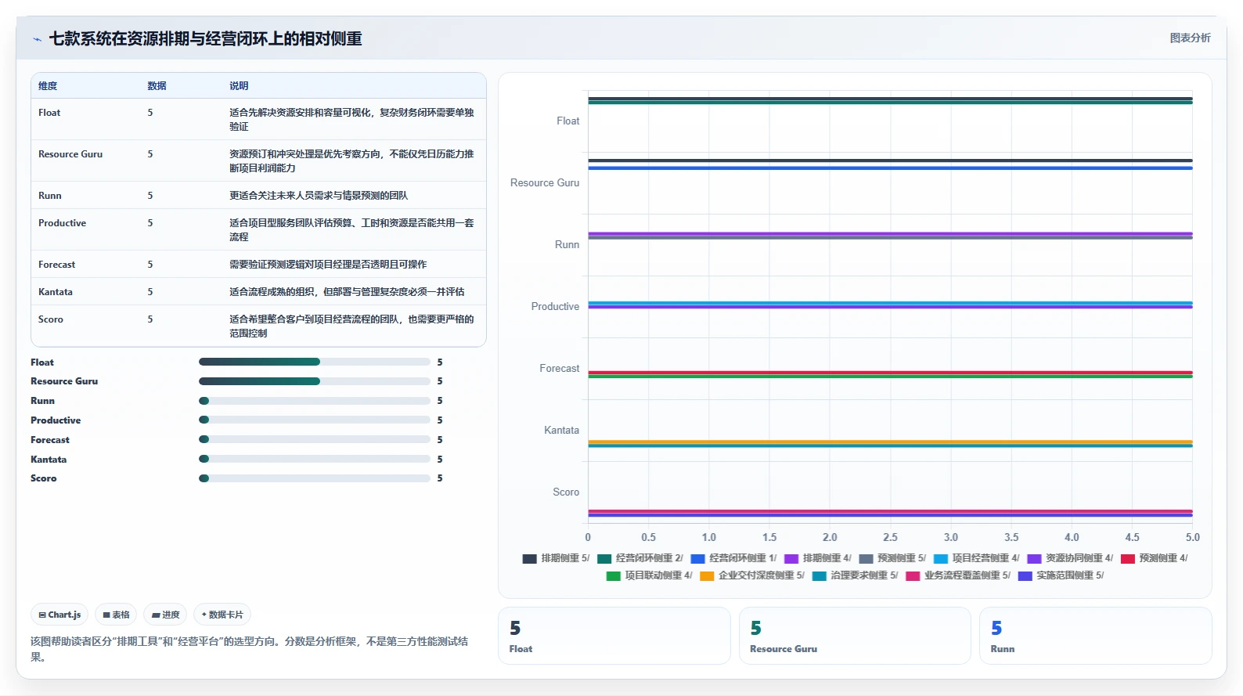The width and height of the screenshot is (1243, 696).
Task: Toggle the red 预测侧重 4/ legend entry
Action: point(1155,558)
